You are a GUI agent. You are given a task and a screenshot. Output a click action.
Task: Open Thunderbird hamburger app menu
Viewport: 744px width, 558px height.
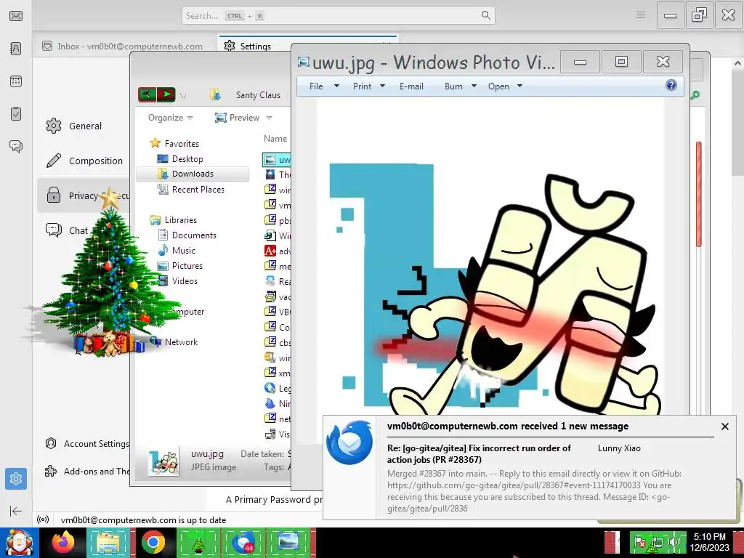tap(641, 15)
